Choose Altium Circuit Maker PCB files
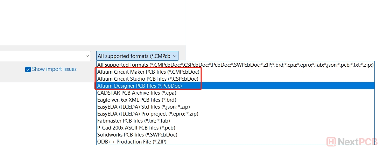The image size is (387, 155). pyautogui.click(x=148, y=72)
